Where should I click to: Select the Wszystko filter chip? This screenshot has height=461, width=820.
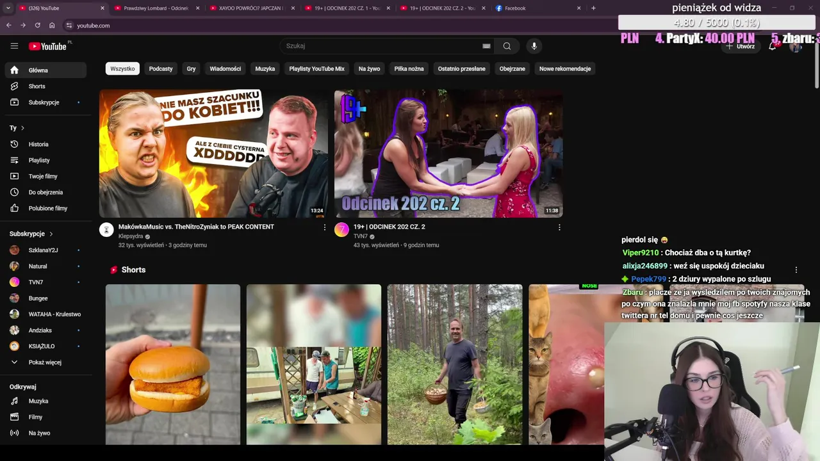pos(122,69)
